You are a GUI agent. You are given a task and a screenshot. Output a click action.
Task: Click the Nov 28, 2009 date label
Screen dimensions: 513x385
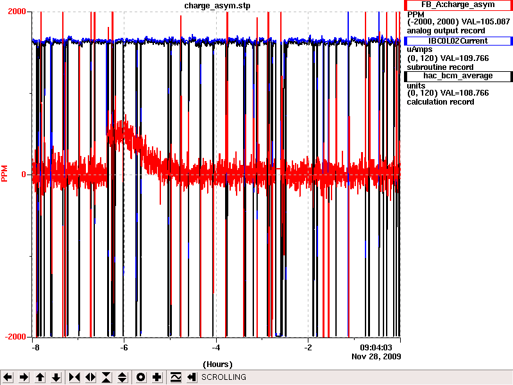coord(376,357)
